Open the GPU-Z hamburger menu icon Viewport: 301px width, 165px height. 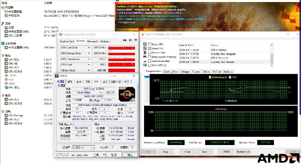point(136,40)
